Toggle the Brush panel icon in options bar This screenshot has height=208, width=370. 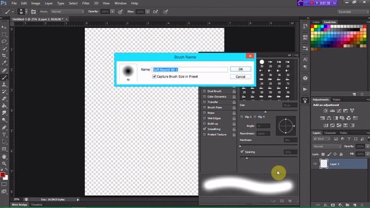coord(34,12)
